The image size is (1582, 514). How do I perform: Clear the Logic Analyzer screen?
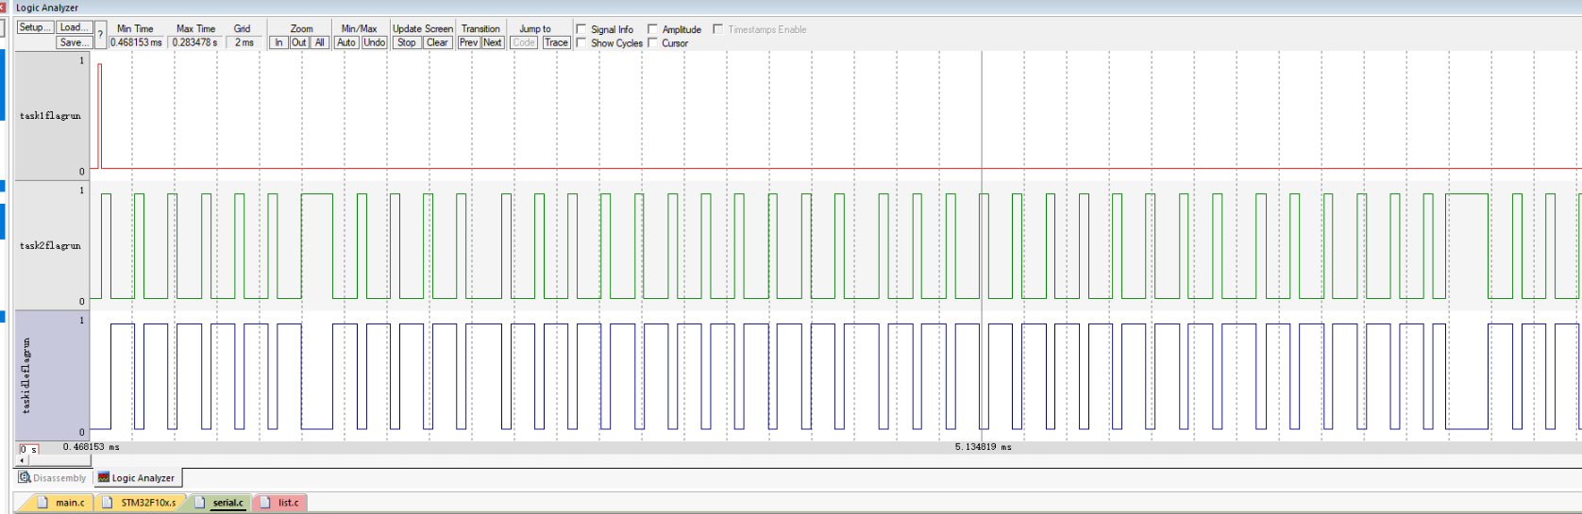coord(437,42)
